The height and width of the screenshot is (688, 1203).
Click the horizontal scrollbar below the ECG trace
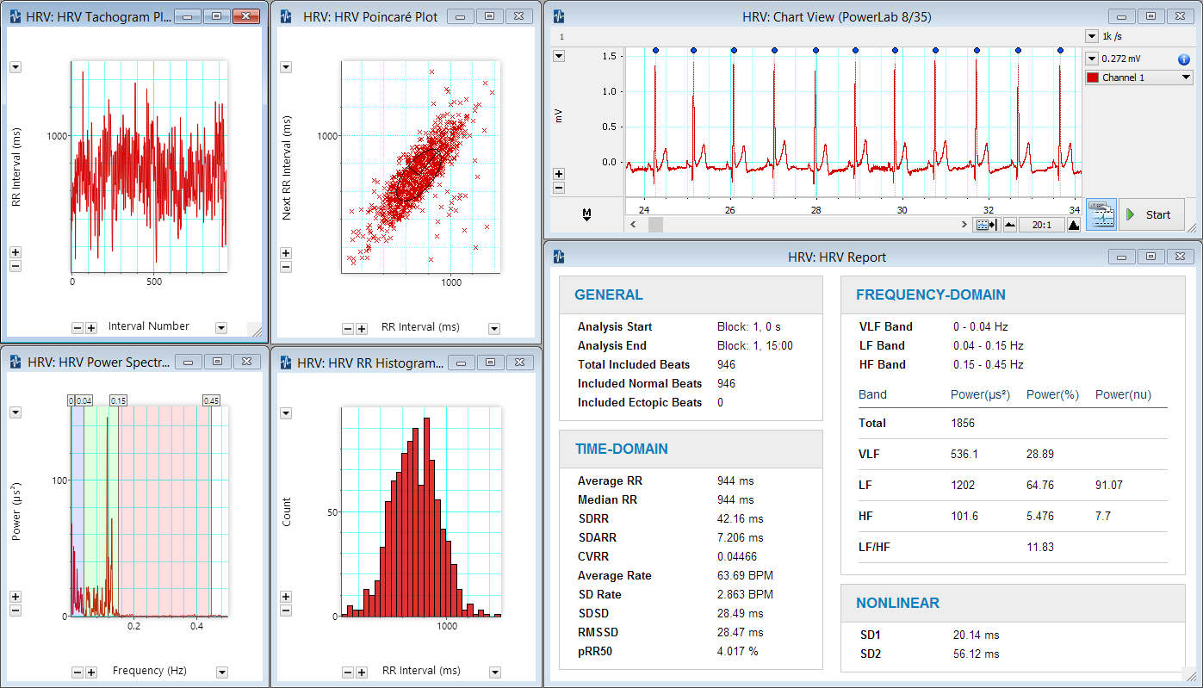[654, 224]
